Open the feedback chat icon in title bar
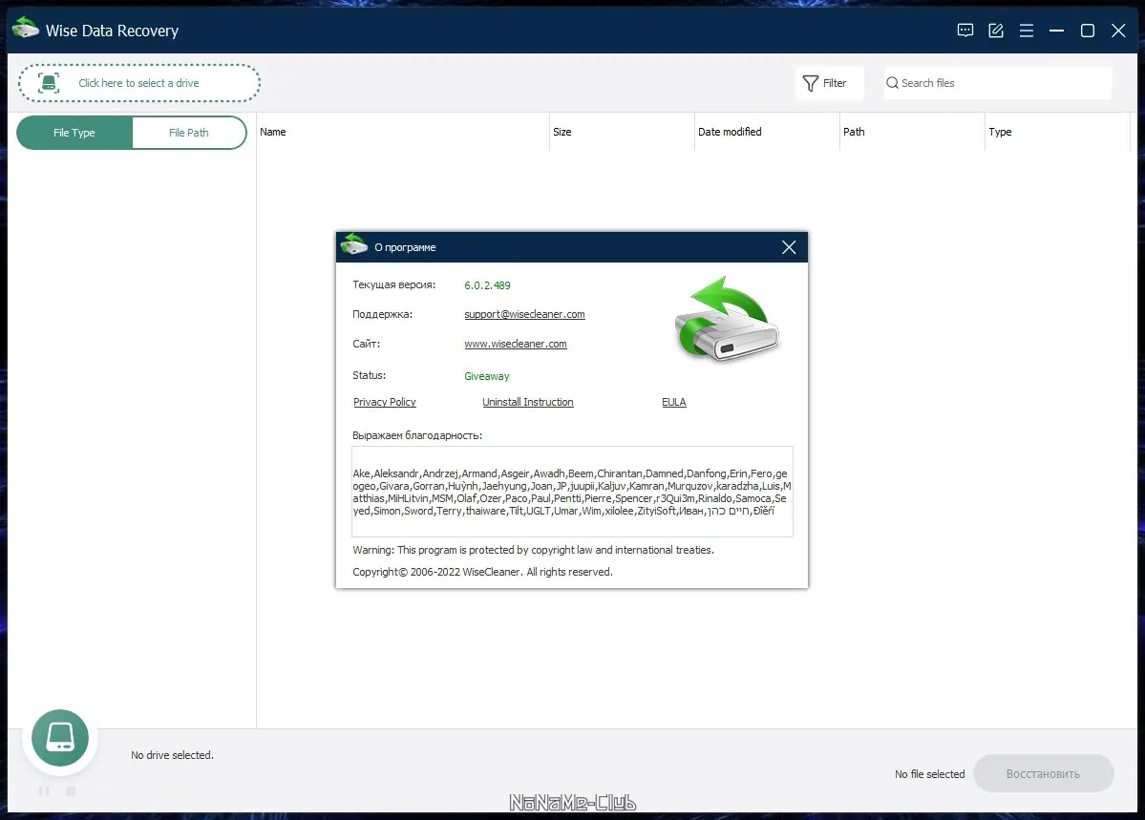This screenshot has width=1145, height=820. [x=965, y=30]
